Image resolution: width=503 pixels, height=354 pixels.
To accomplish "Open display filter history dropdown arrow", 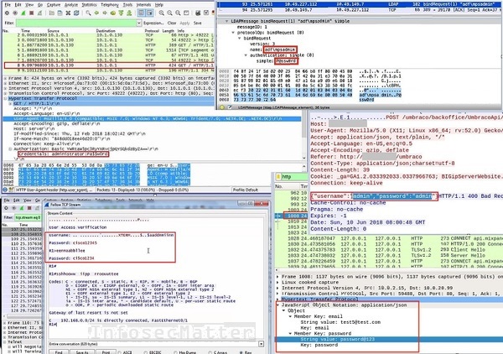I will point(138,23).
